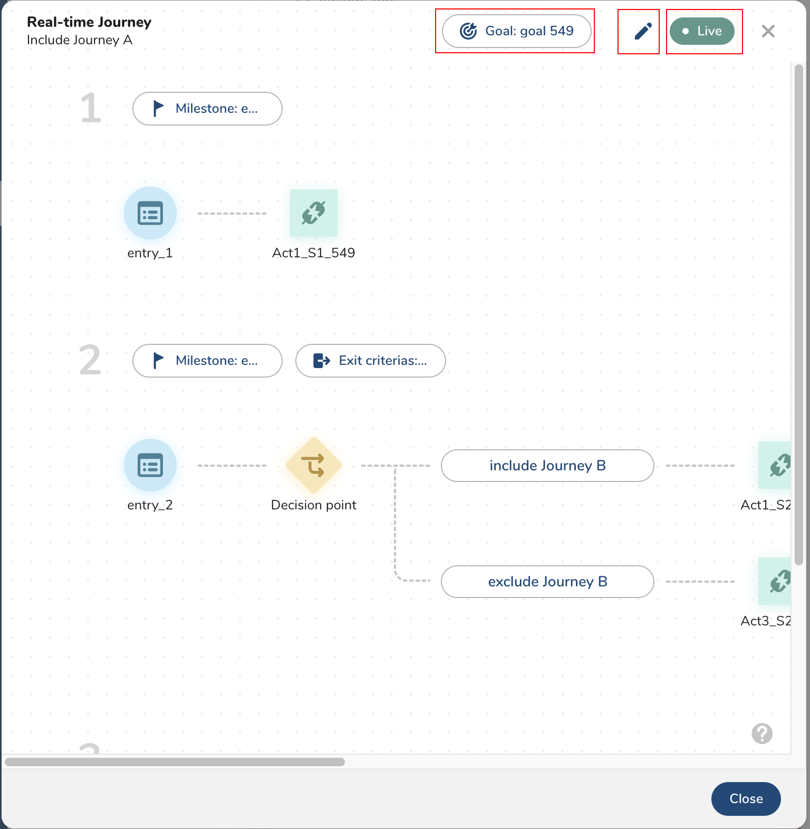The height and width of the screenshot is (829, 810).
Task: Click the pencil edit journey icon
Action: coord(643,32)
